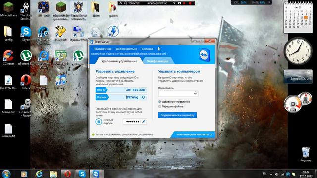Click the download arrow icon beside Справка

pyautogui.click(x=159, y=49)
